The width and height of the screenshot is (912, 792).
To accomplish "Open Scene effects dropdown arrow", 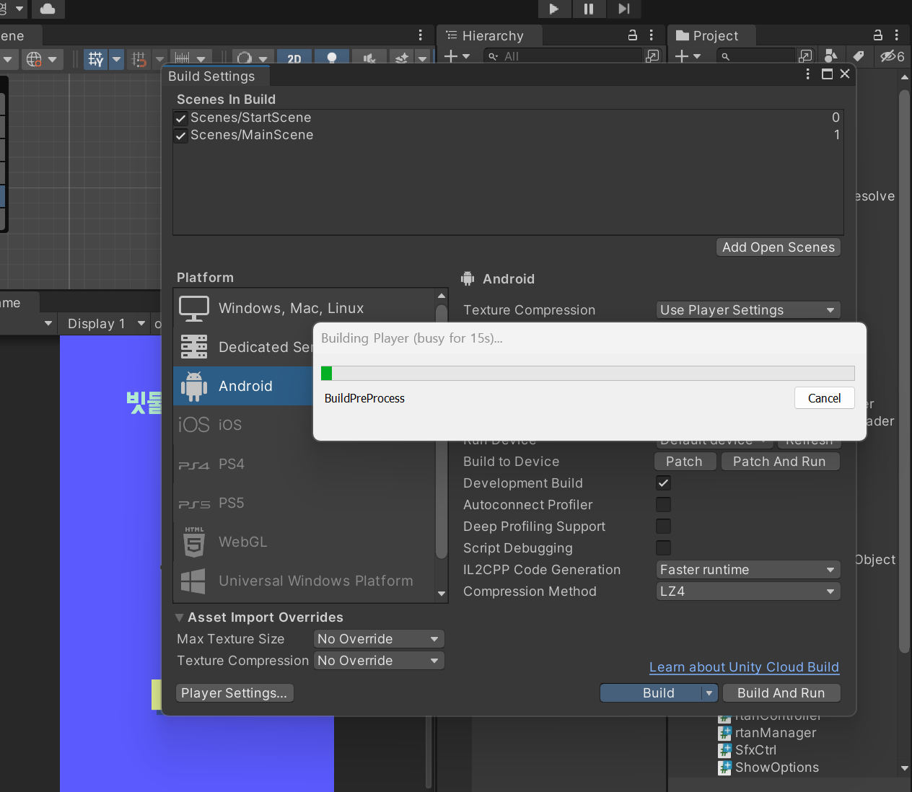I will pos(423,59).
